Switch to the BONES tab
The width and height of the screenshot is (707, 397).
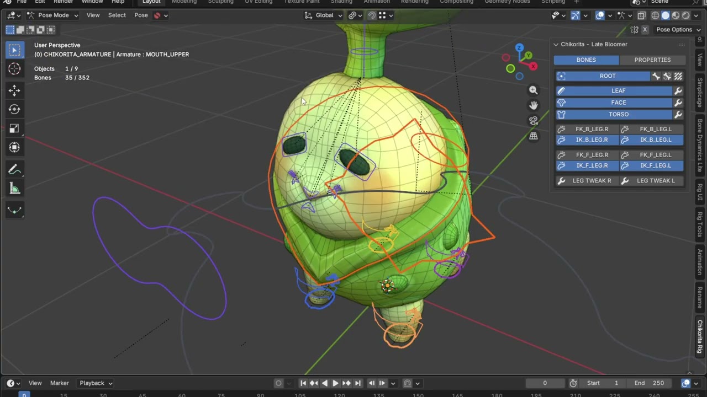(586, 60)
